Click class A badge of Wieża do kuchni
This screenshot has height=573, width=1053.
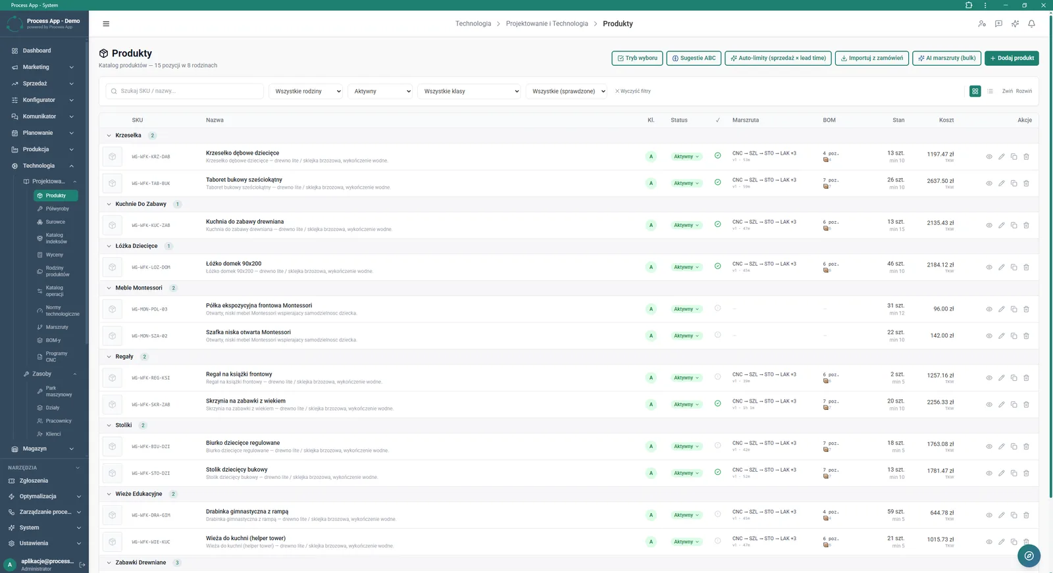coord(651,542)
